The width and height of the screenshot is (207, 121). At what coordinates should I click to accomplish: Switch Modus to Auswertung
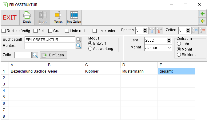pyautogui.click(x=90, y=49)
